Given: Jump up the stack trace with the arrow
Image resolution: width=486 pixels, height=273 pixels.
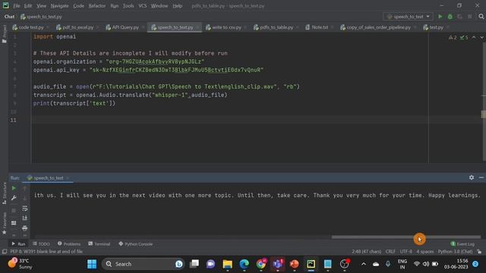Looking at the screenshot, I should point(25,188).
